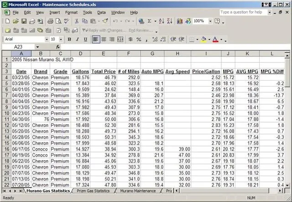Click the horizontal scrollbar right arrow
This screenshot has width=292, height=202.
pos(280,191)
